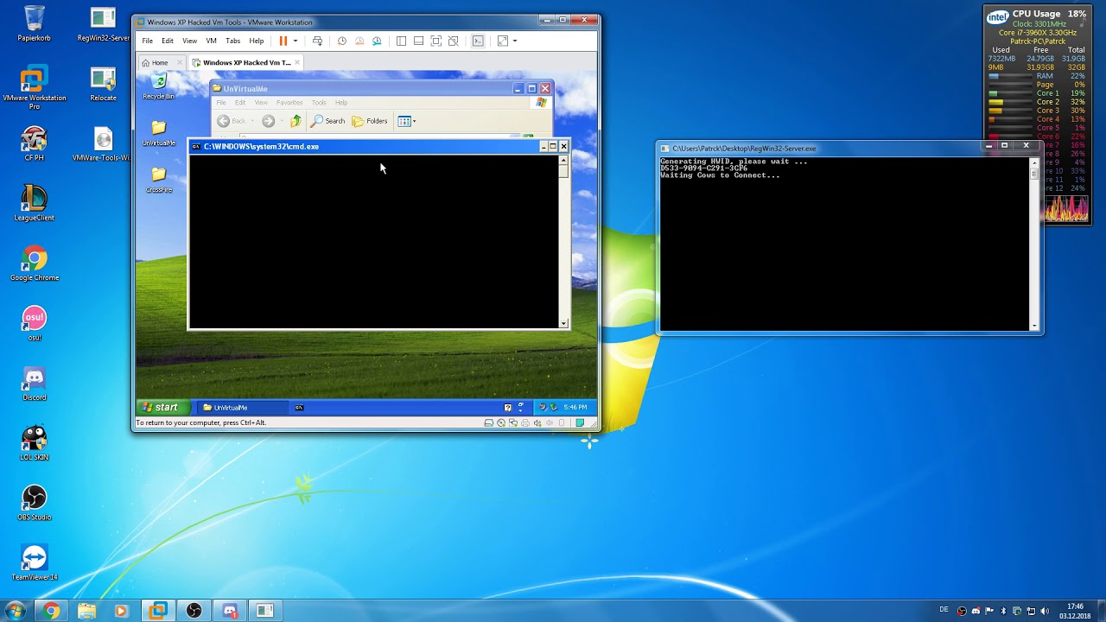Viewport: 1106px width, 622px height.
Task: Select the LeagueClient desktop icon
Action: point(35,204)
